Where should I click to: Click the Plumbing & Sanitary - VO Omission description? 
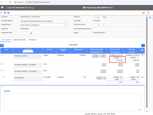[28, 72]
